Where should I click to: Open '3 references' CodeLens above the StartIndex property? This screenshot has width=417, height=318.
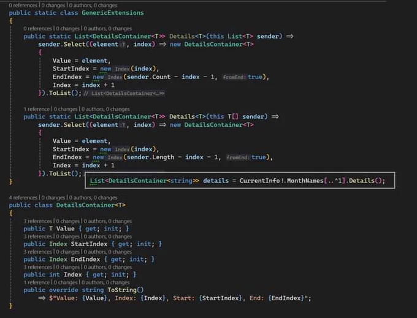[37, 237]
